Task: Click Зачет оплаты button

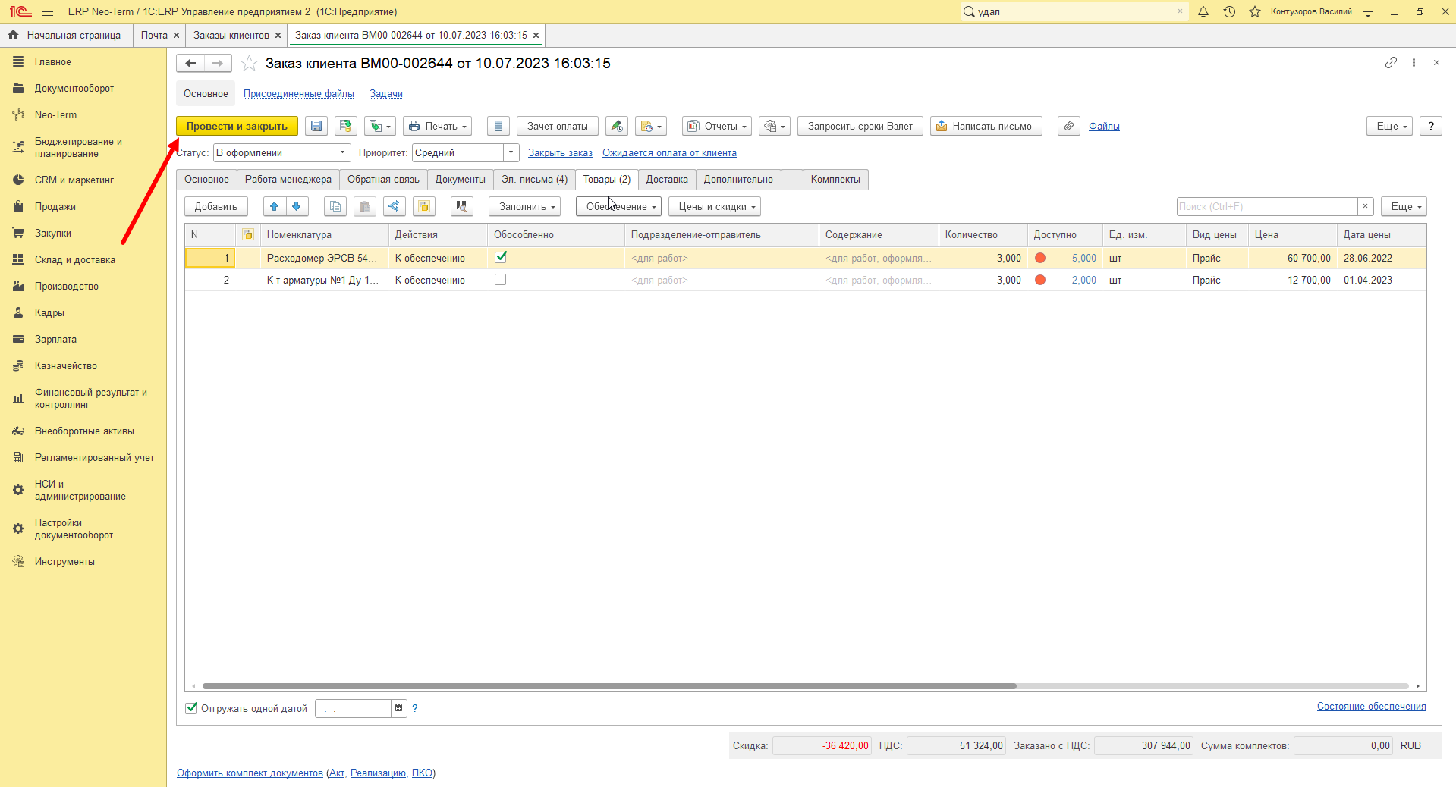Action: [x=558, y=127]
